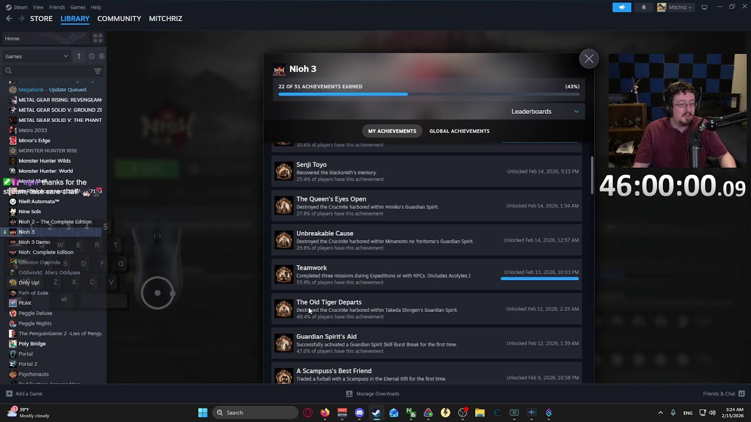Click the Teamwork achievement progress bar
The height and width of the screenshot is (422, 751).
point(540,279)
